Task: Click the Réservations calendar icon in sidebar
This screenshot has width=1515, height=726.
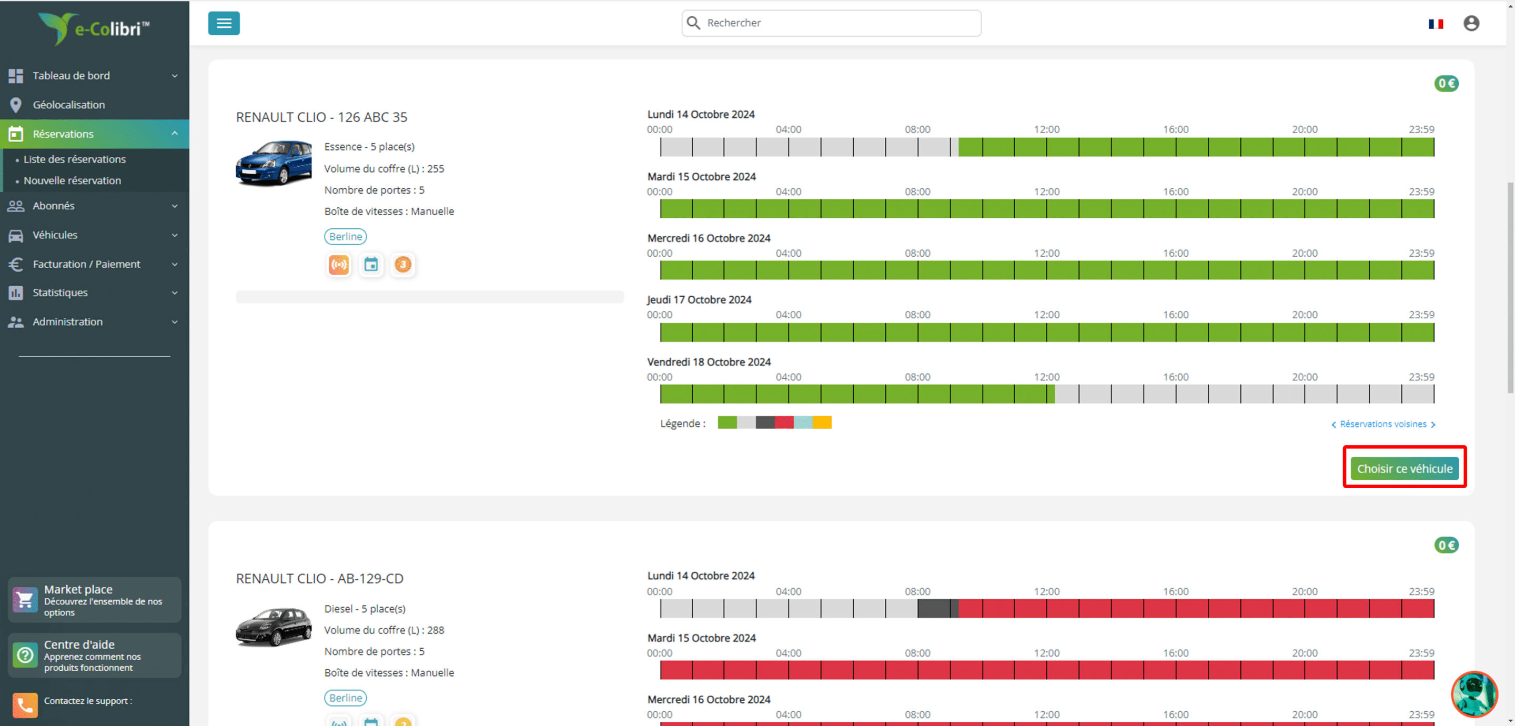Action: tap(16, 134)
